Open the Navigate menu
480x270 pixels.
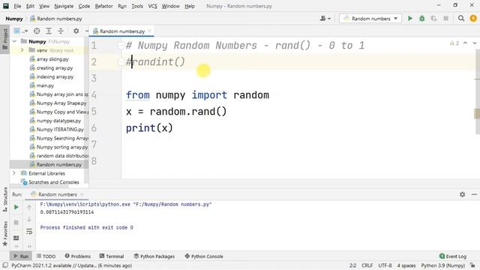tap(64, 6)
